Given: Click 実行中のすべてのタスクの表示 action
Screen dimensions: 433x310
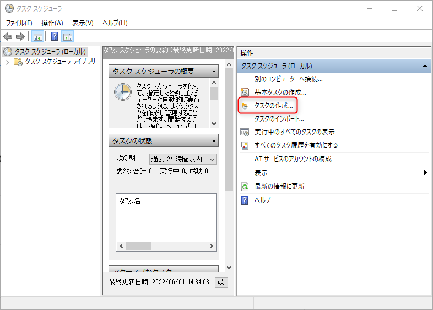Looking at the screenshot, I should click(294, 132).
